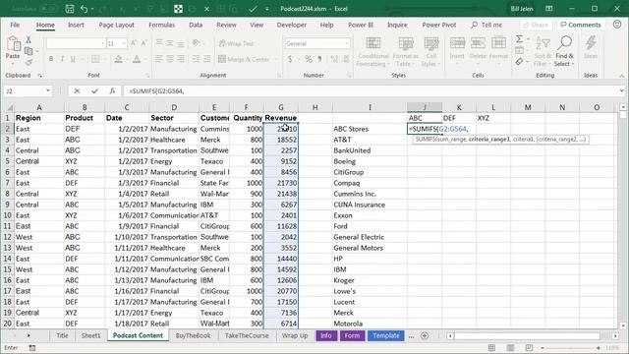
Task: Click the Percent Style icon
Action: (308, 59)
